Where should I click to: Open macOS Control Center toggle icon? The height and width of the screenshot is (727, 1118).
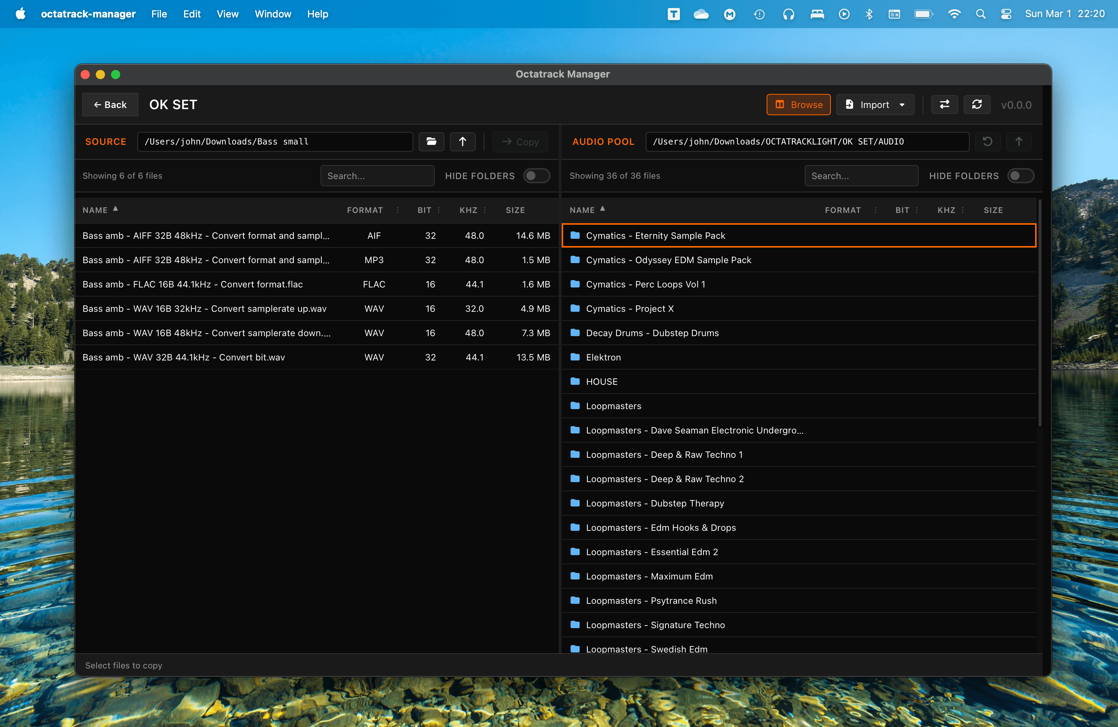coord(1006,14)
